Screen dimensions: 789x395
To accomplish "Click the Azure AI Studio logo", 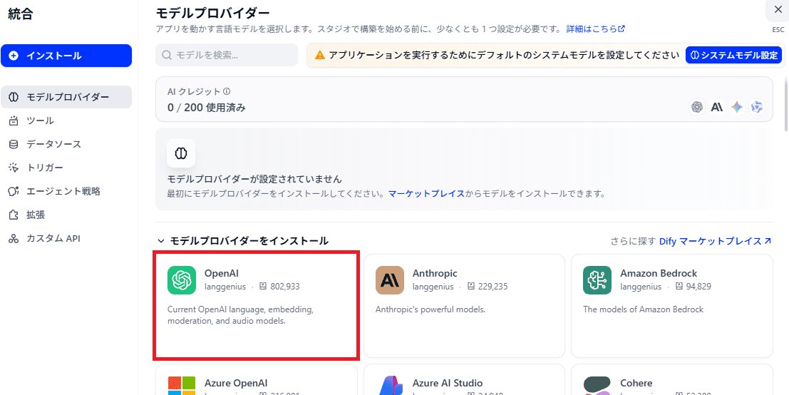I will pyautogui.click(x=389, y=385).
